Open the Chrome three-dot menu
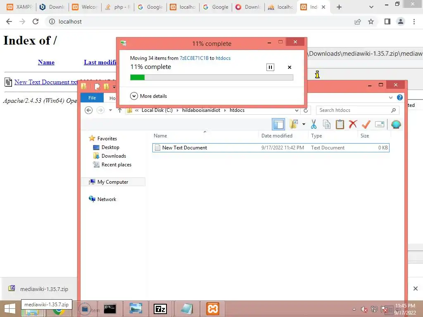The image size is (423, 317). [414, 21]
